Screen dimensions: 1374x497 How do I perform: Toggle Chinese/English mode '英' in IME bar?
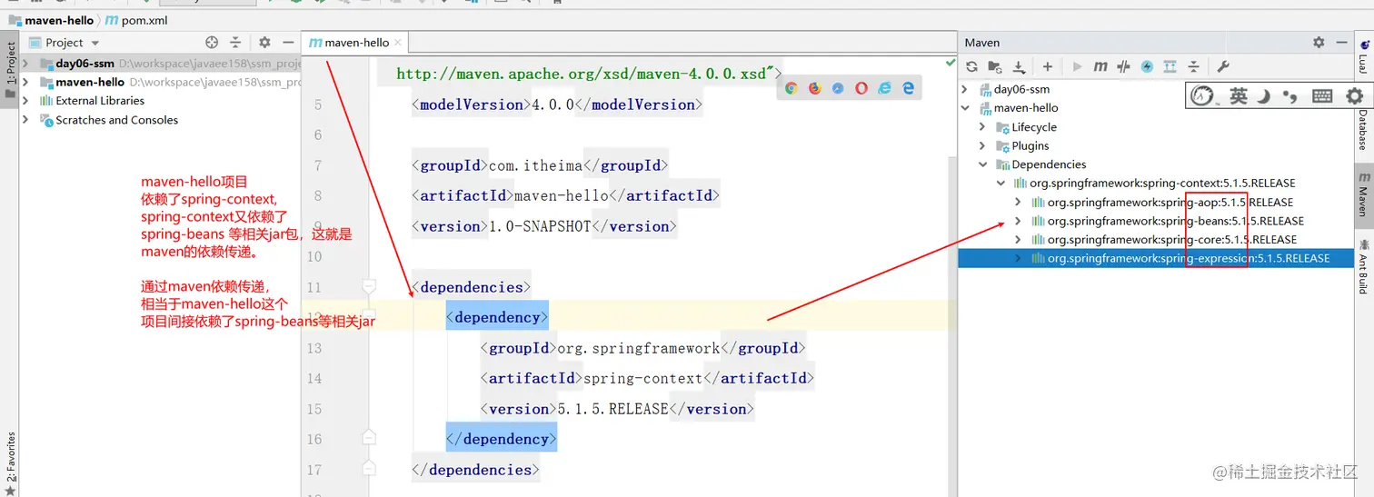coord(1239,95)
